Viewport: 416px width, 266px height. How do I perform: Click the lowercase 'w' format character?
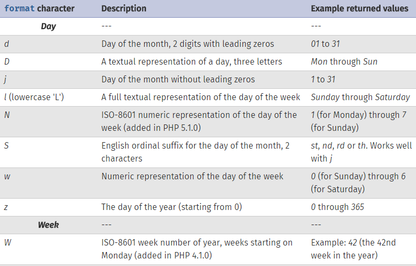(7, 177)
